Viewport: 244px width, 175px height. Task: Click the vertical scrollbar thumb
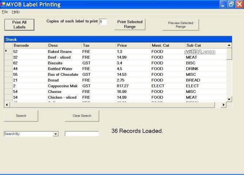(x=229, y=54)
